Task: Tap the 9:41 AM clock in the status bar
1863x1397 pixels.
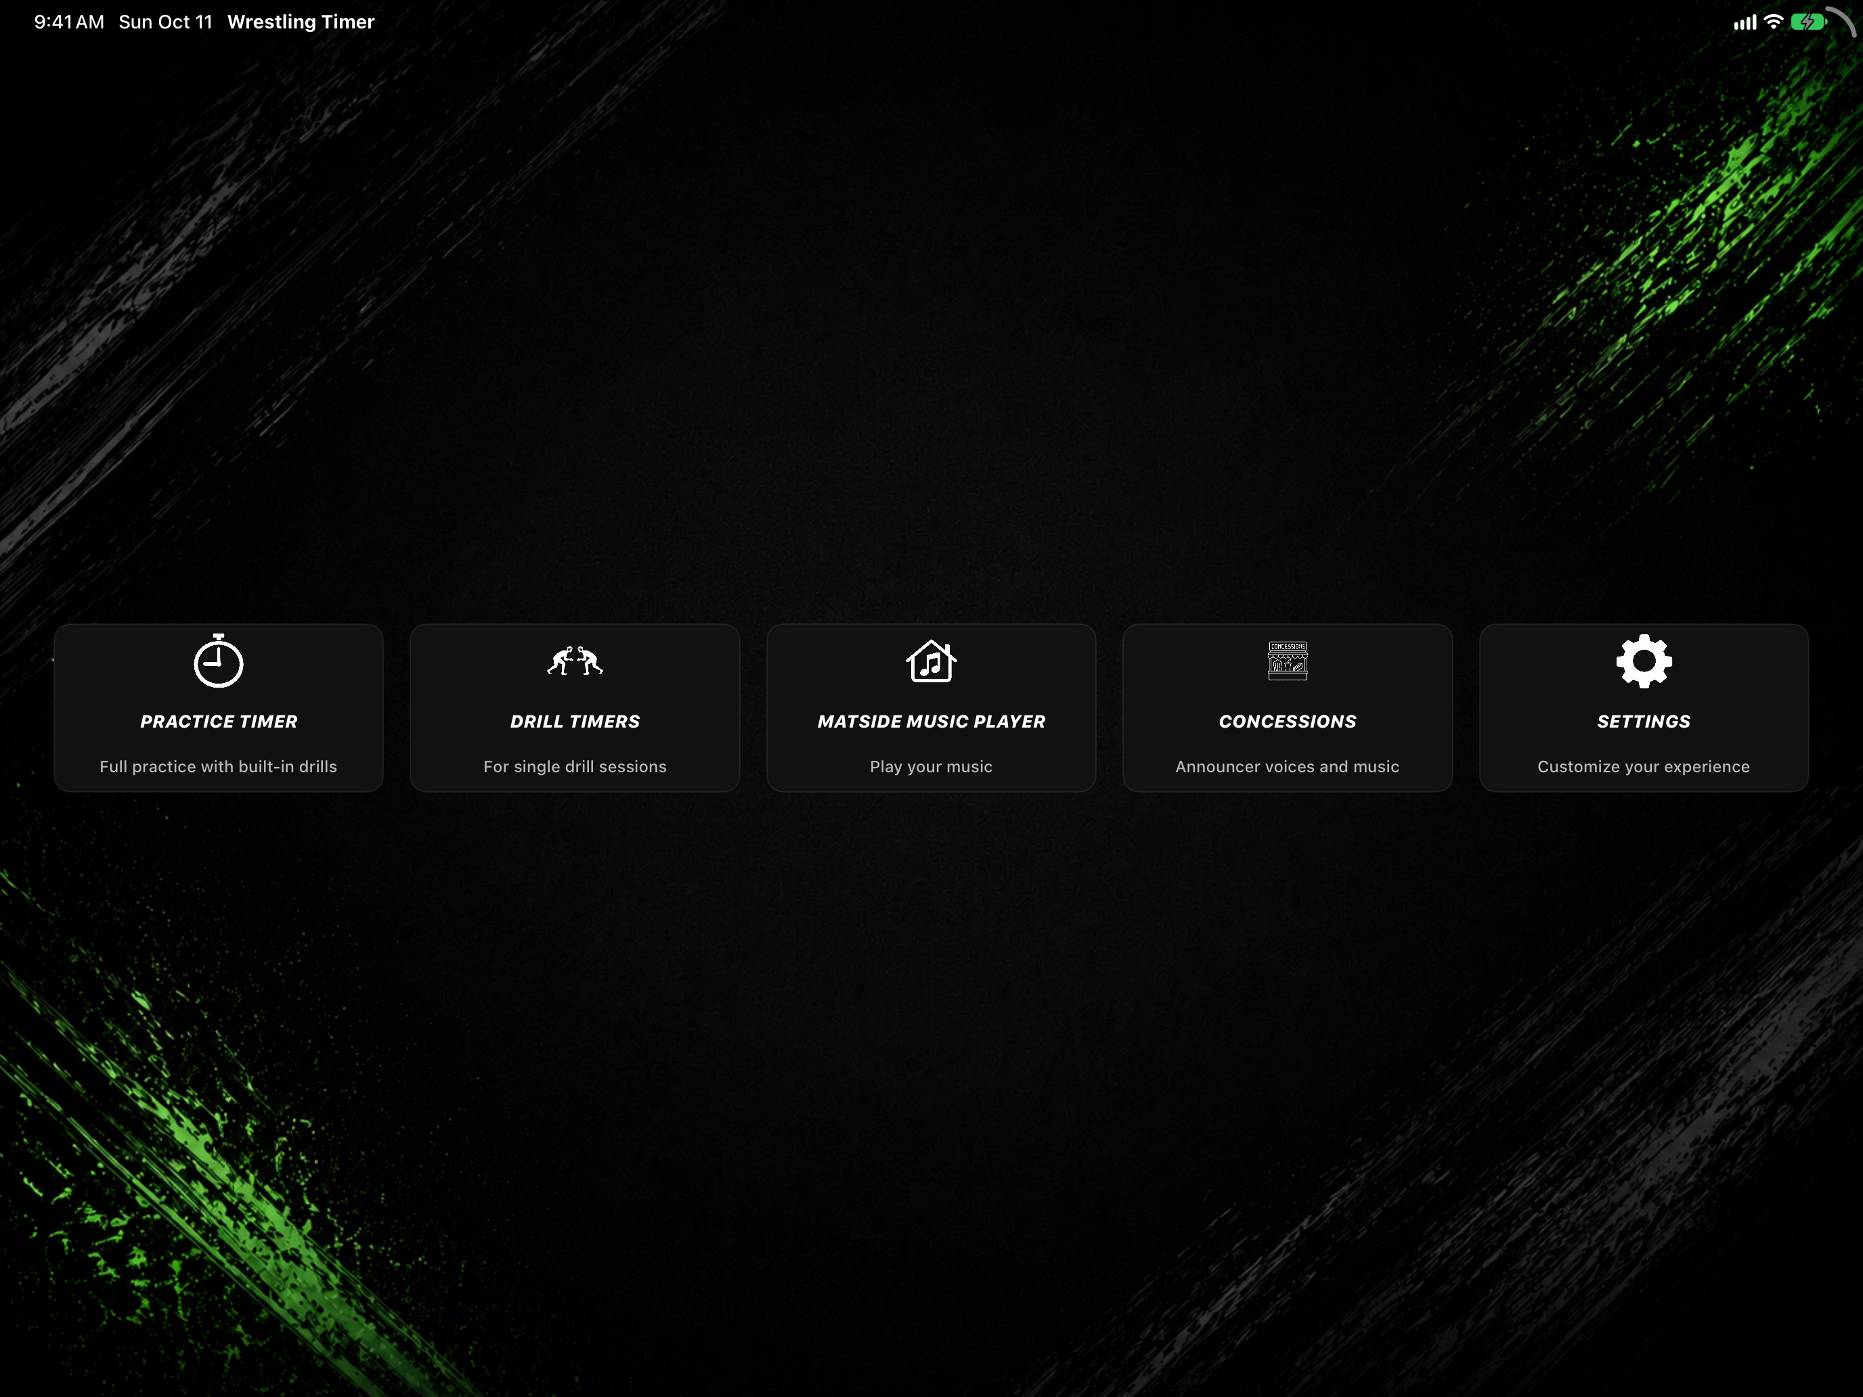Action: point(69,22)
